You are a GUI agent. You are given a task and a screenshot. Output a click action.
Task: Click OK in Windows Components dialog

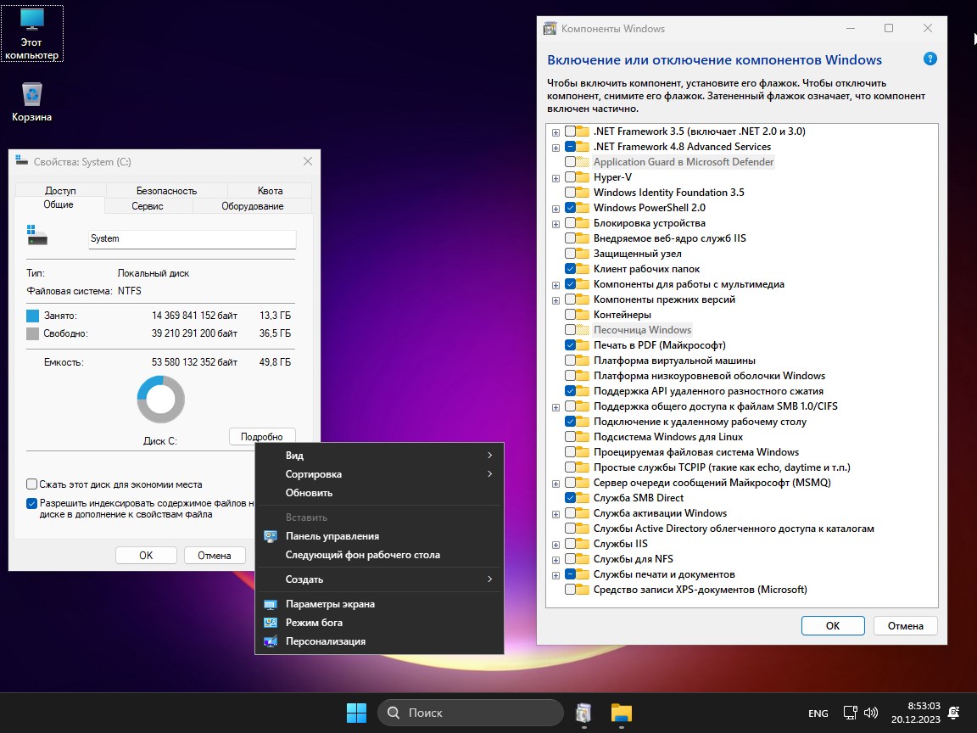832,625
